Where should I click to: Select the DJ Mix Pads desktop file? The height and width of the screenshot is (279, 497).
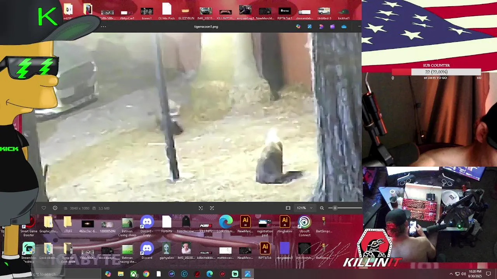(167, 12)
